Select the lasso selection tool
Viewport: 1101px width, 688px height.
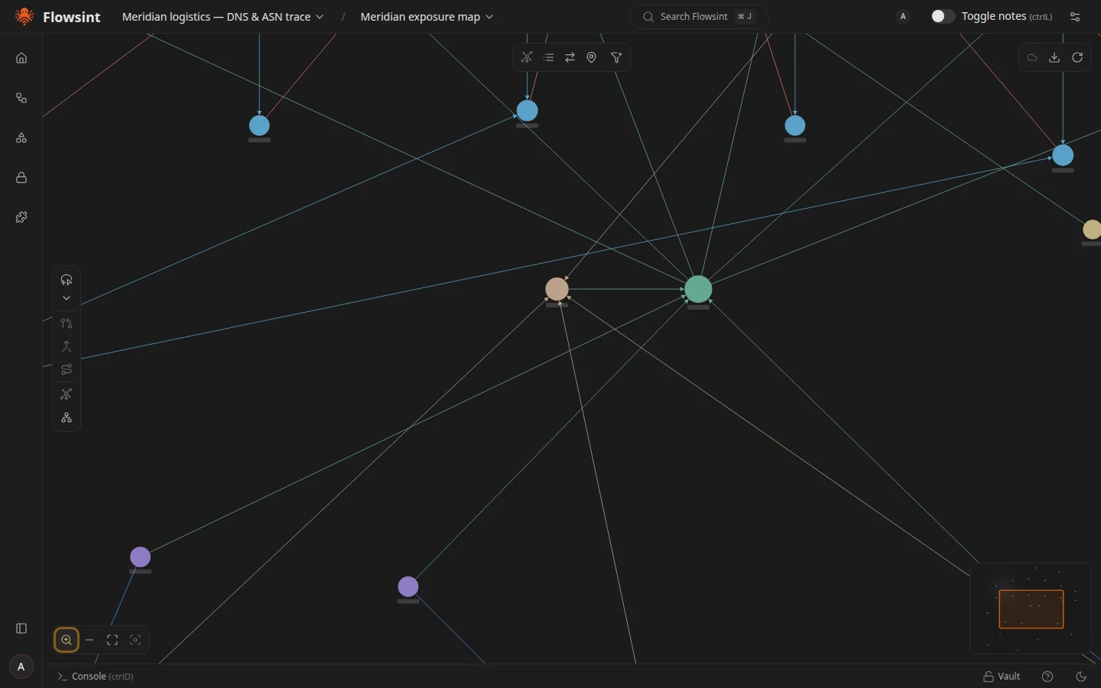[x=67, y=280]
